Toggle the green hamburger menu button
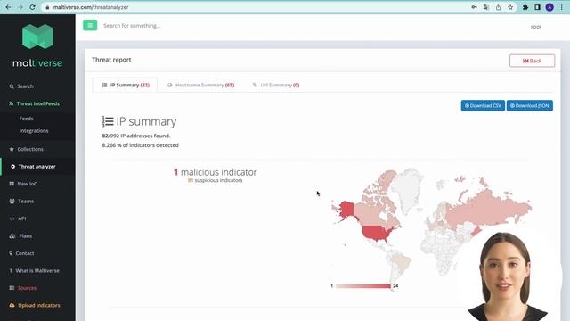570x321 pixels. point(90,25)
